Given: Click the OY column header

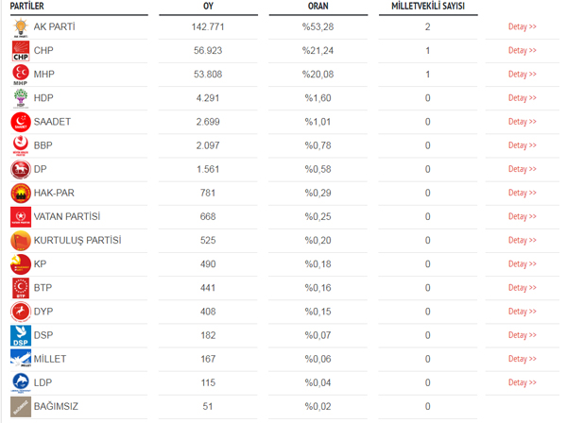Looking at the screenshot, I should pos(208,7).
